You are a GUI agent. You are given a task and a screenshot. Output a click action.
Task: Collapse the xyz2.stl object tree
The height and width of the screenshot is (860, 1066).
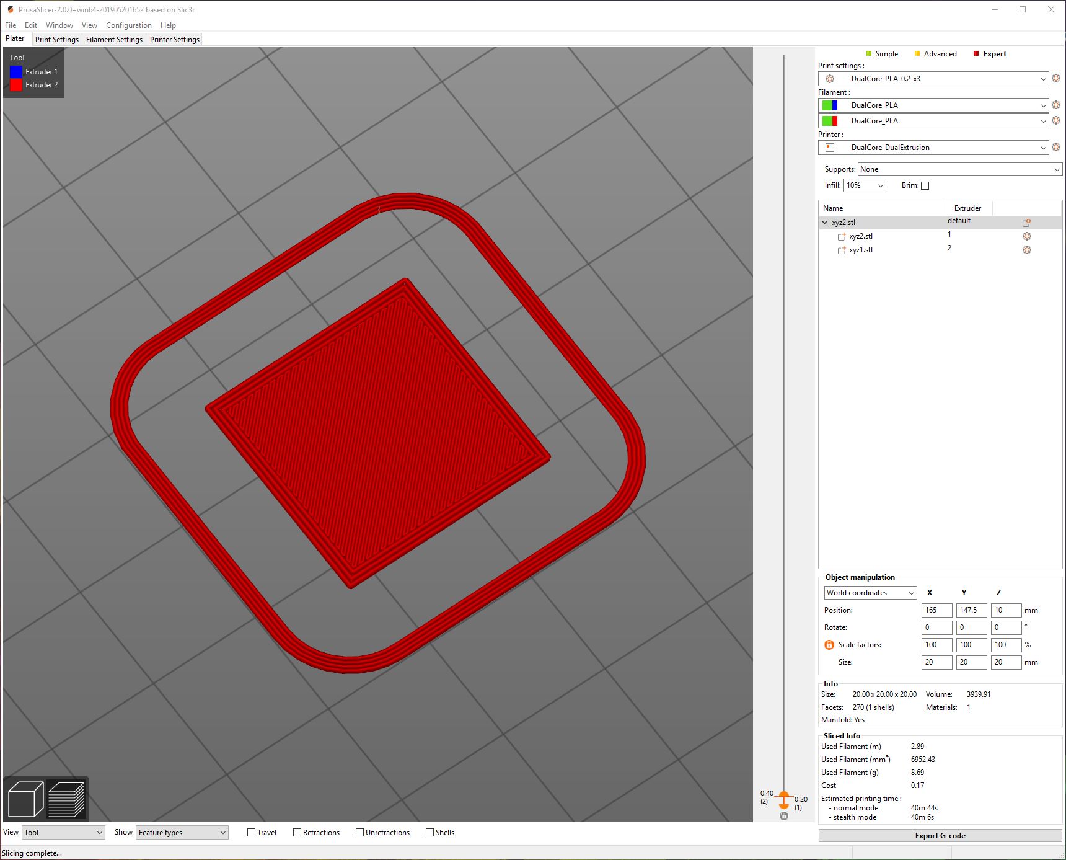[x=825, y=223]
